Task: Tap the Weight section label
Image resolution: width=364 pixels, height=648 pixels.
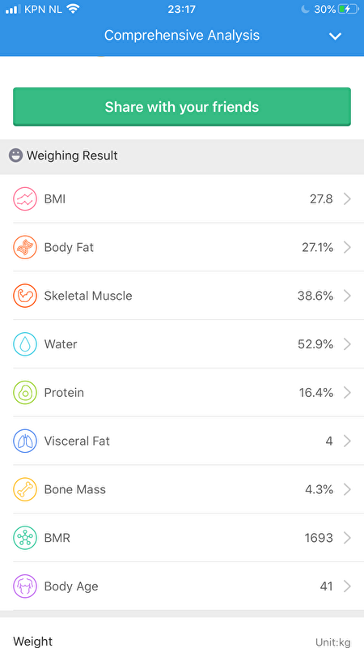Action: click(x=32, y=642)
